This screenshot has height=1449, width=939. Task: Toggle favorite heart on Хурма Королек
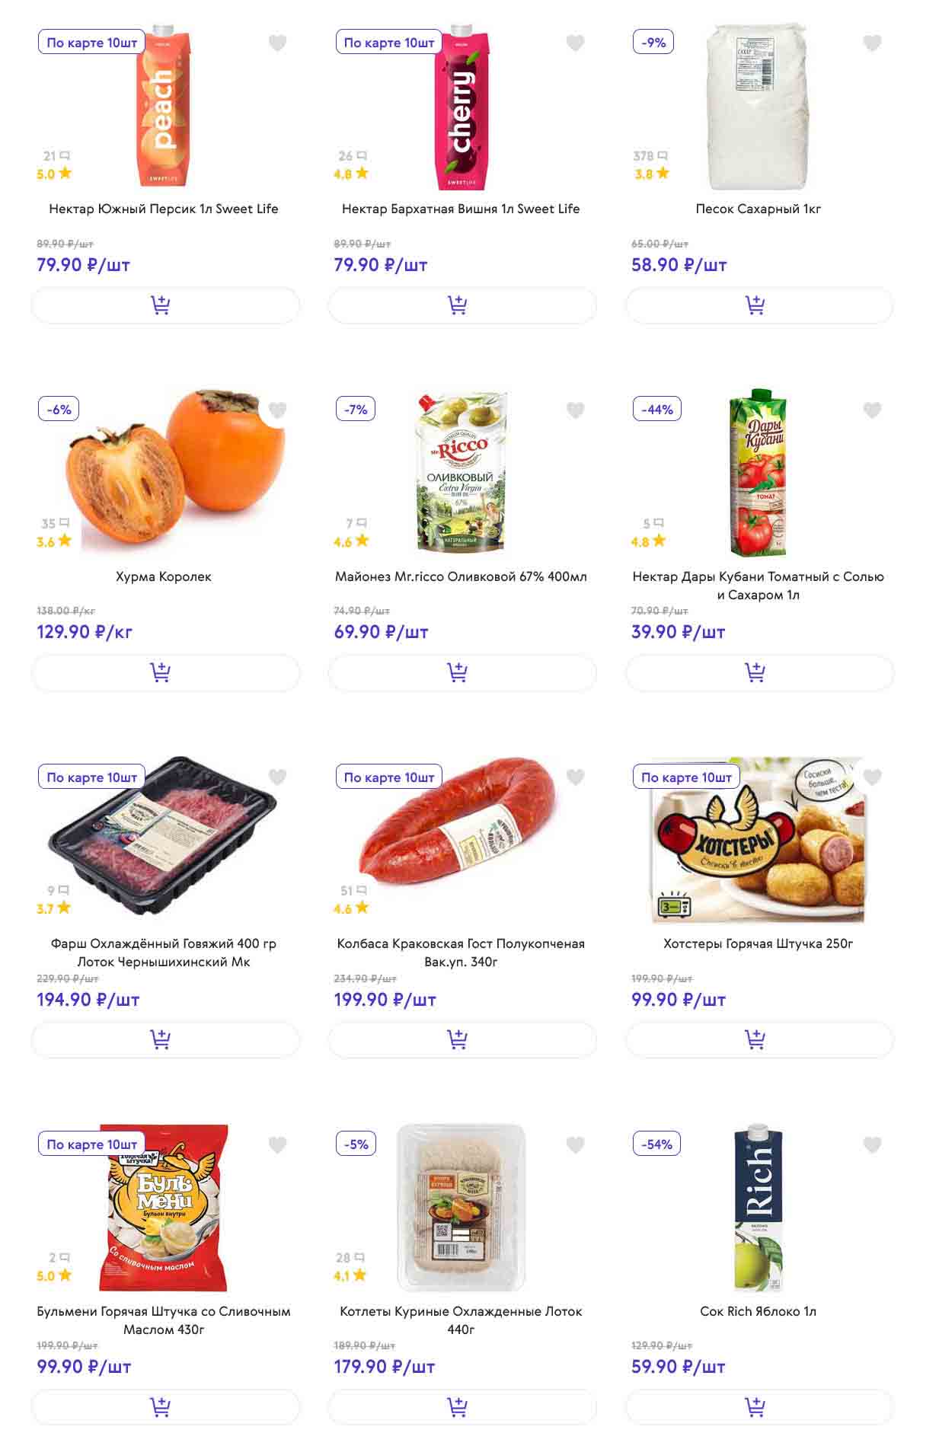point(278,410)
